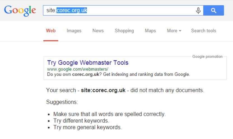The width and height of the screenshot is (233, 139).
Task: Open Try Google Webmaster Tools link
Action: 88,63
